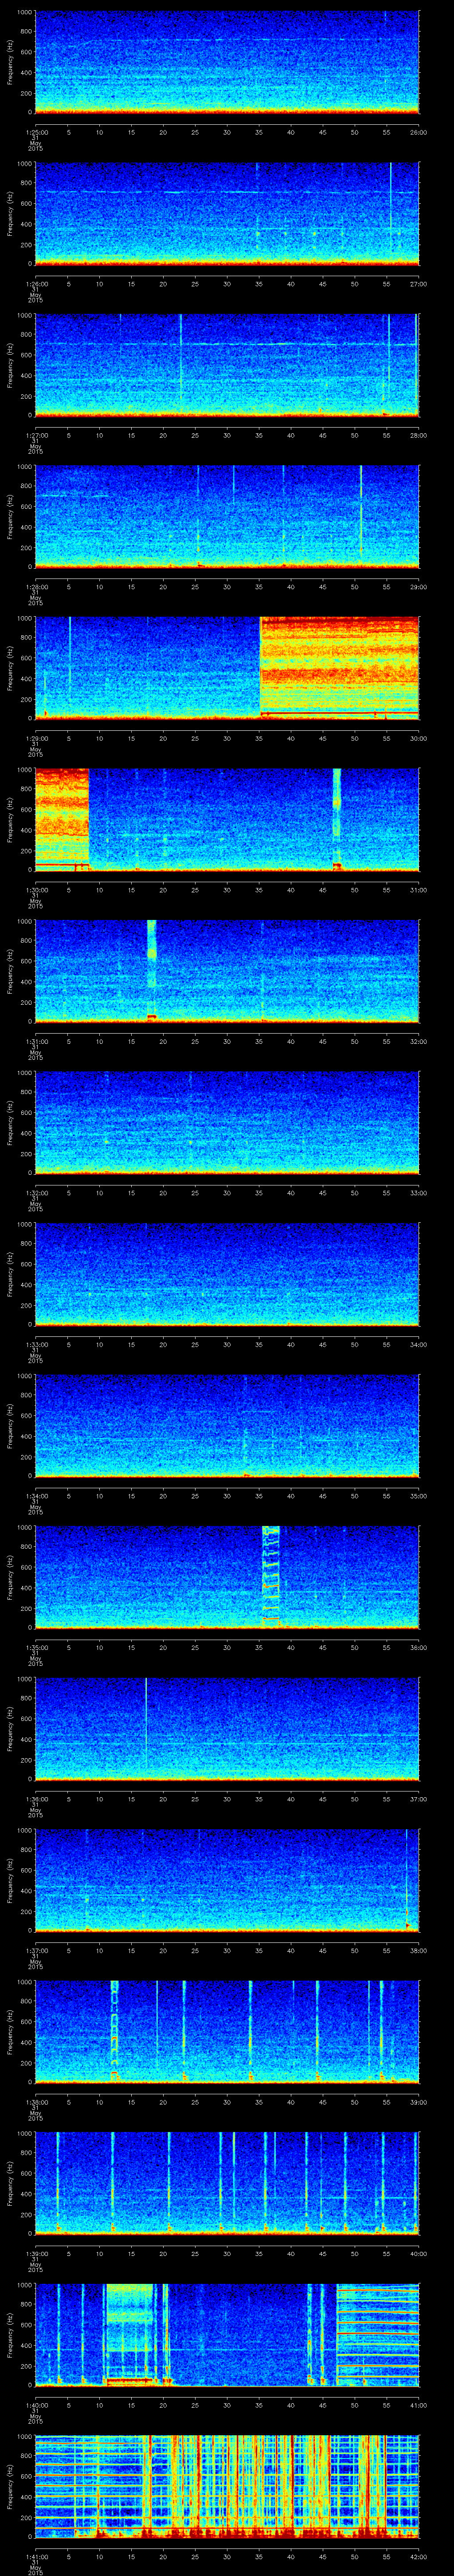Click the 1:30:00 start time label
454x2576 pixels.
pyautogui.click(x=36, y=890)
